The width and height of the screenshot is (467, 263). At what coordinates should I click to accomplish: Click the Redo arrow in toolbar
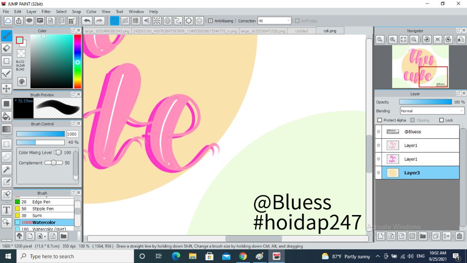(x=99, y=21)
